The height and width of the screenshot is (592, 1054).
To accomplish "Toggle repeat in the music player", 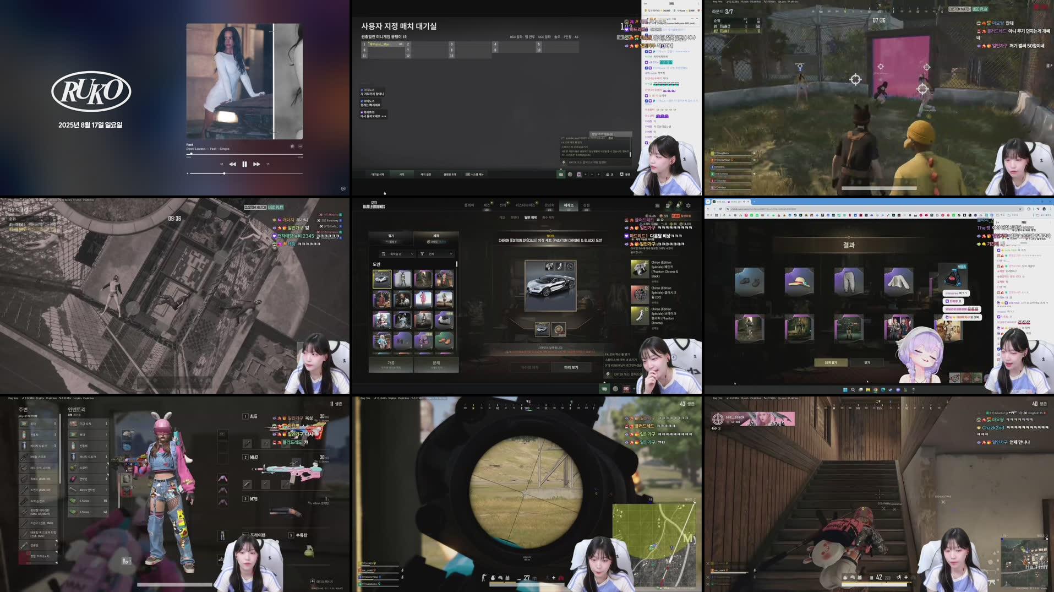I will tap(268, 164).
